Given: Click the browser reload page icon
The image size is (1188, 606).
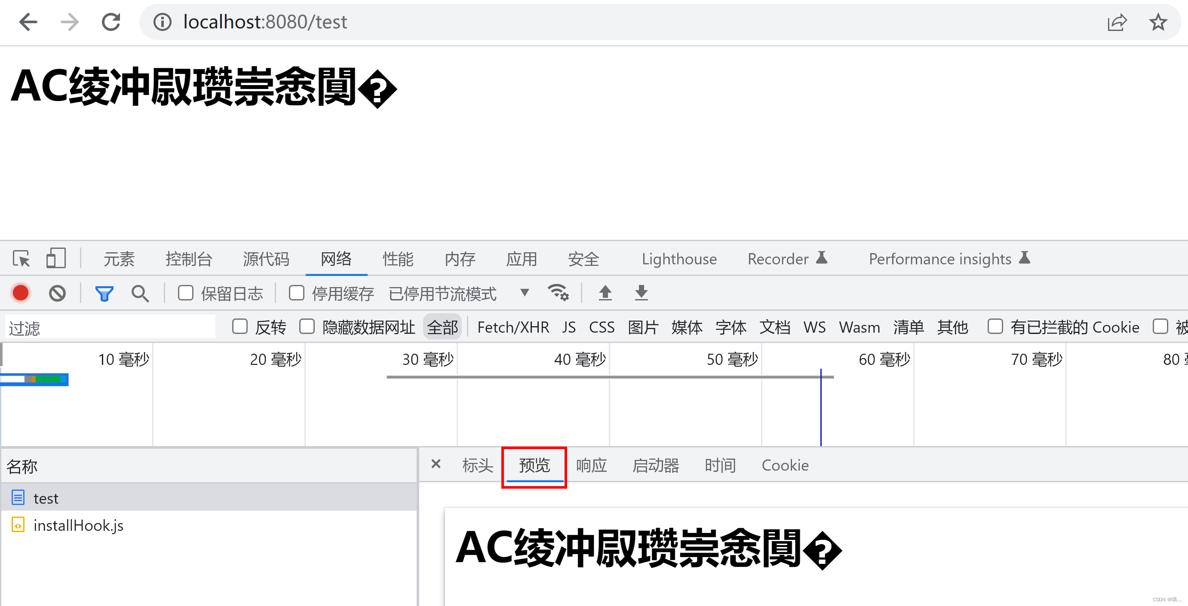Looking at the screenshot, I should (111, 21).
